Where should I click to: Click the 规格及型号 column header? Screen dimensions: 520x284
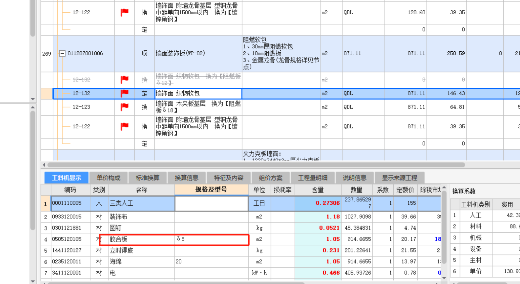[x=211, y=190]
